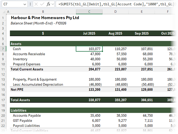Select column A header
The height and width of the screenshot is (134, 178).
click(8, 12)
